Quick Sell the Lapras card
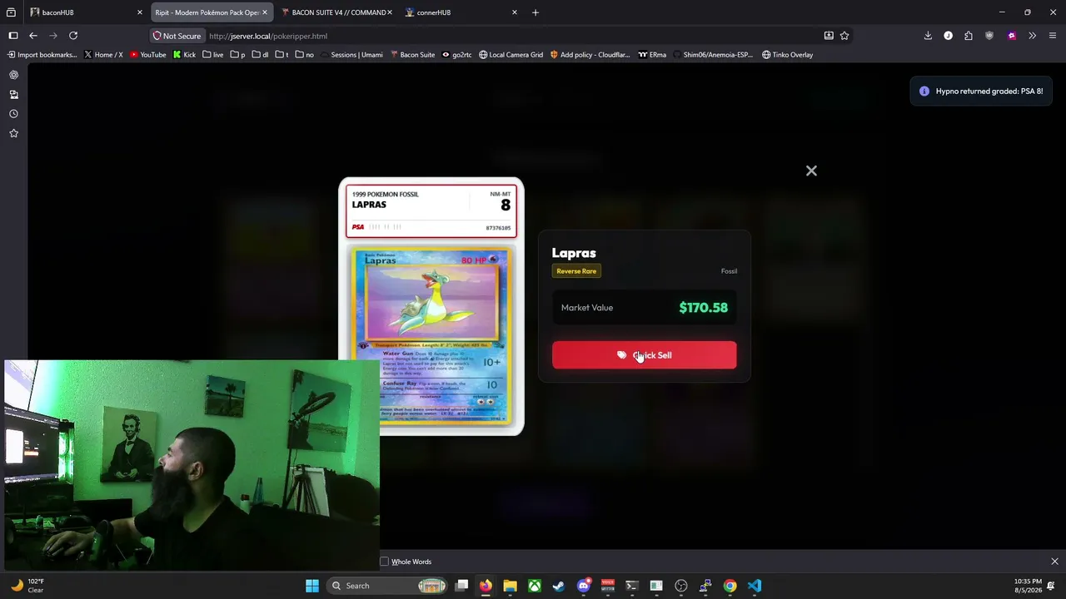 (x=644, y=355)
